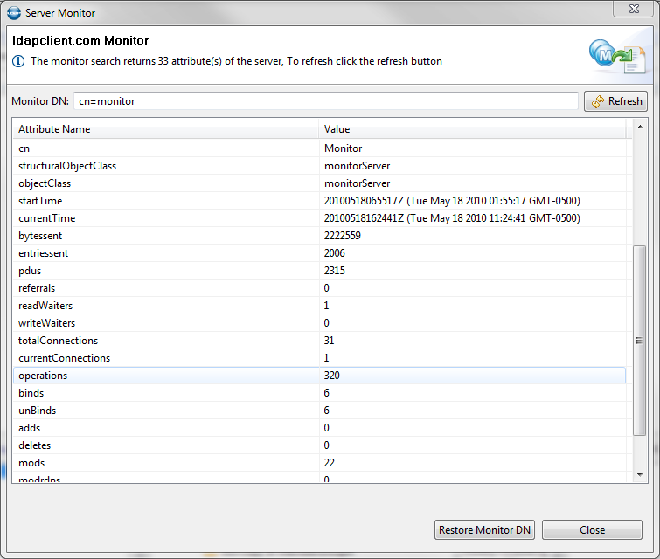Click the Server Monitor window title icon

coord(14,13)
